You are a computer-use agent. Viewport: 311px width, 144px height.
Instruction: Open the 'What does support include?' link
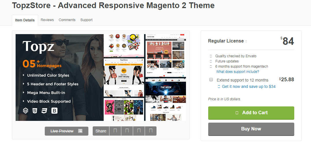click(238, 72)
